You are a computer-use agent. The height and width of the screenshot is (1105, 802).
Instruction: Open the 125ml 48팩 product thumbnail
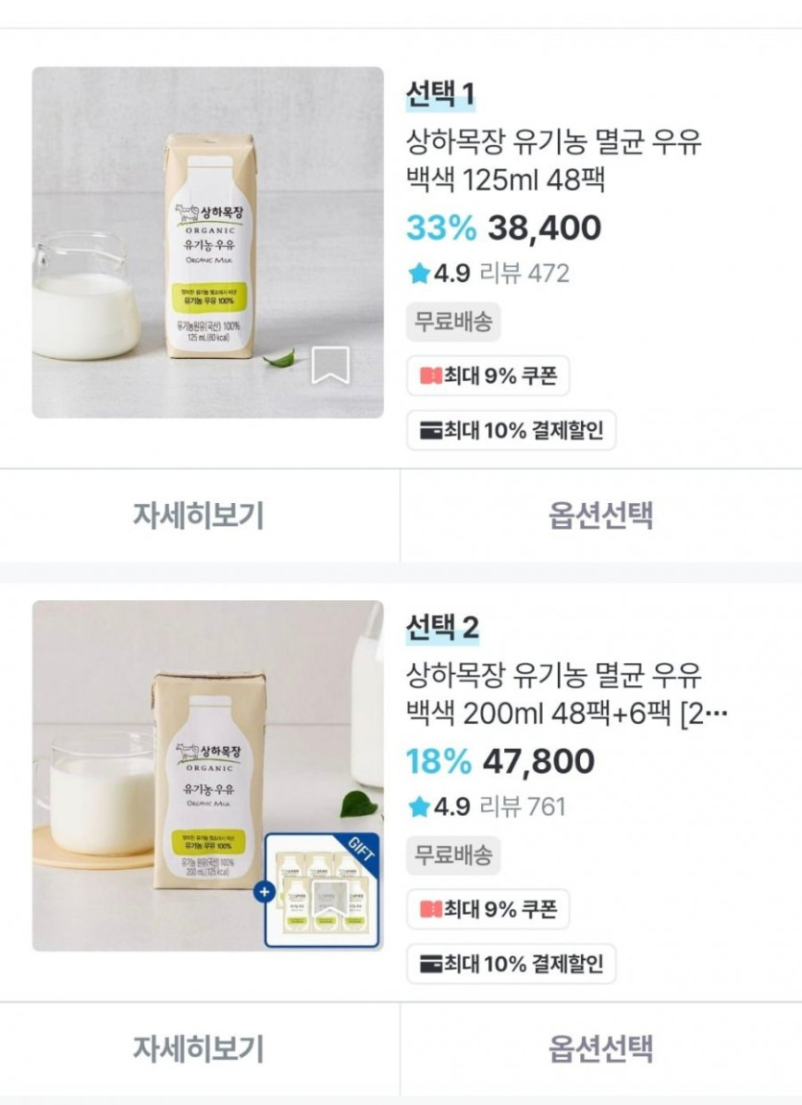click(207, 243)
